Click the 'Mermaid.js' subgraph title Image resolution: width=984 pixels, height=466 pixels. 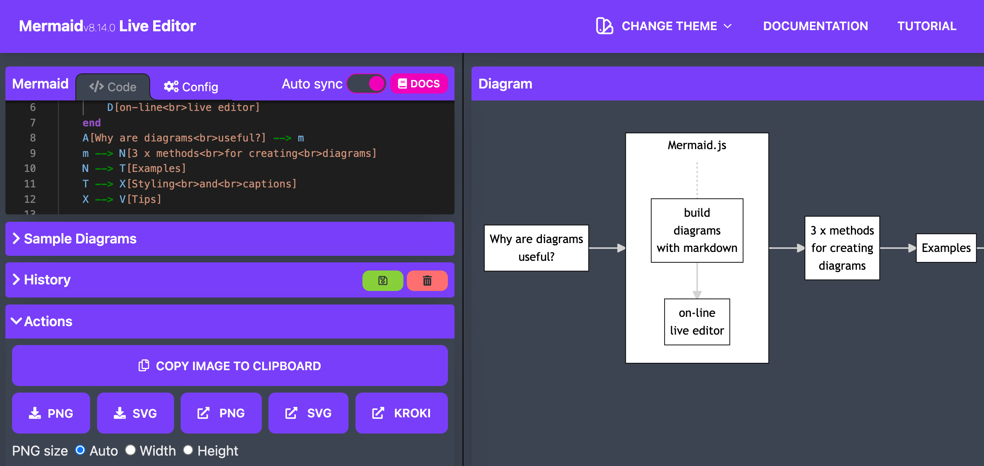[x=697, y=145]
